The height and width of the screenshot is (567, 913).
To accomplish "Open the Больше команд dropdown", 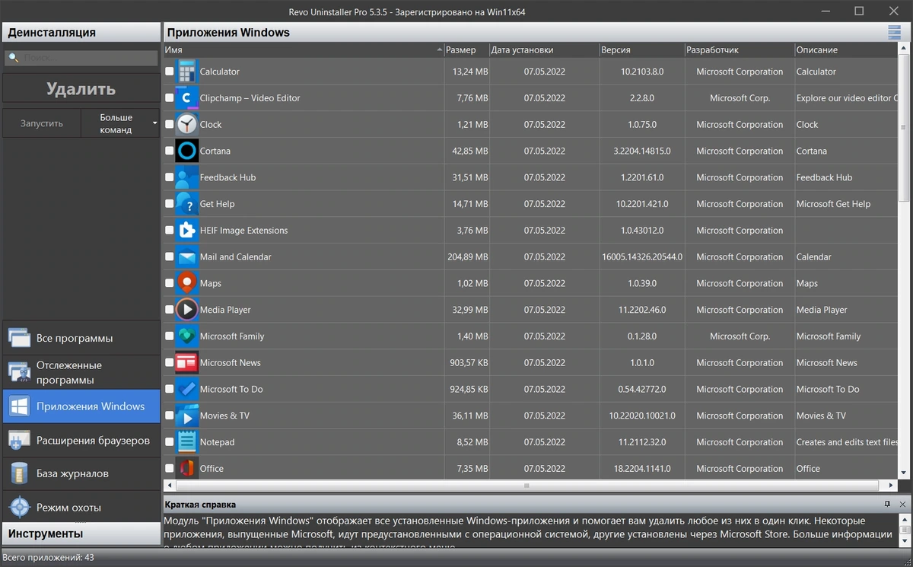I will pos(119,123).
